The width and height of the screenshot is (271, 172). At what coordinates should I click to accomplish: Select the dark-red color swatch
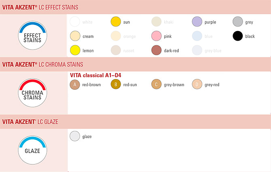click(156, 50)
